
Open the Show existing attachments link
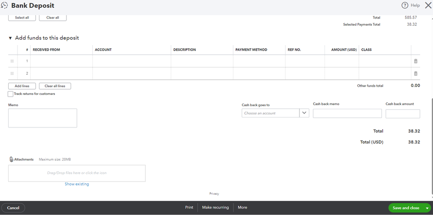click(x=77, y=184)
